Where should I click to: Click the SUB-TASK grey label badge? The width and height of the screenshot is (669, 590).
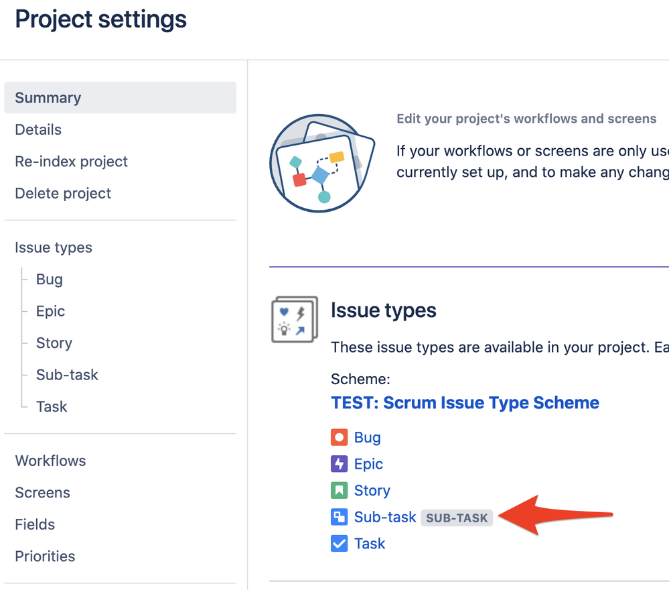[457, 518]
